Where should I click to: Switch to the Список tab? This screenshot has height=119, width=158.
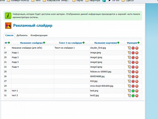[9, 36]
